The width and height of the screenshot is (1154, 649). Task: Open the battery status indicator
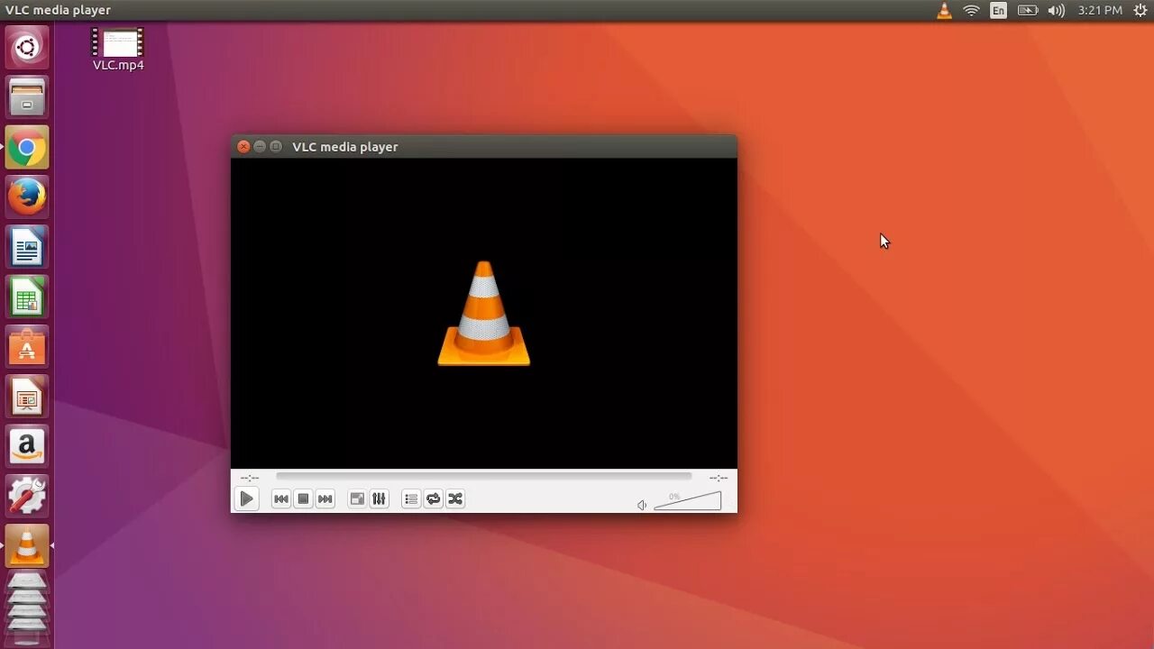(x=1027, y=11)
